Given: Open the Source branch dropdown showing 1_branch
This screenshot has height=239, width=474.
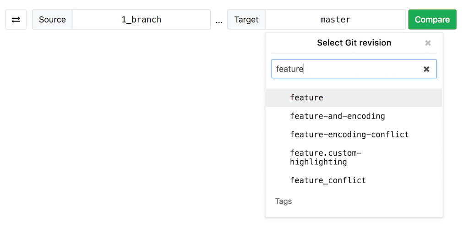Looking at the screenshot, I should (x=141, y=20).
